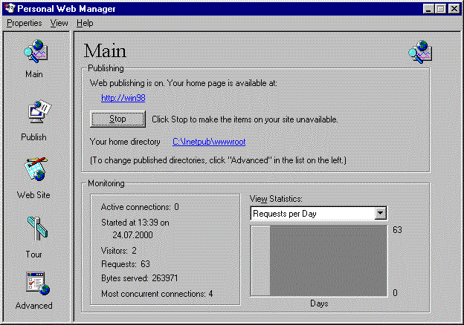
Task: Open the Properties menu
Action: (25, 23)
